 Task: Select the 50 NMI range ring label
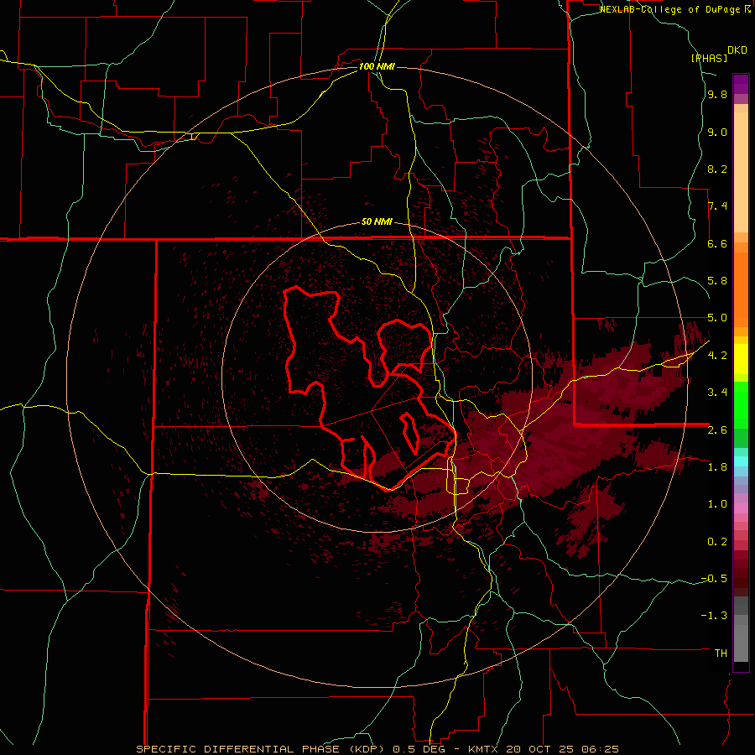click(377, 221)
